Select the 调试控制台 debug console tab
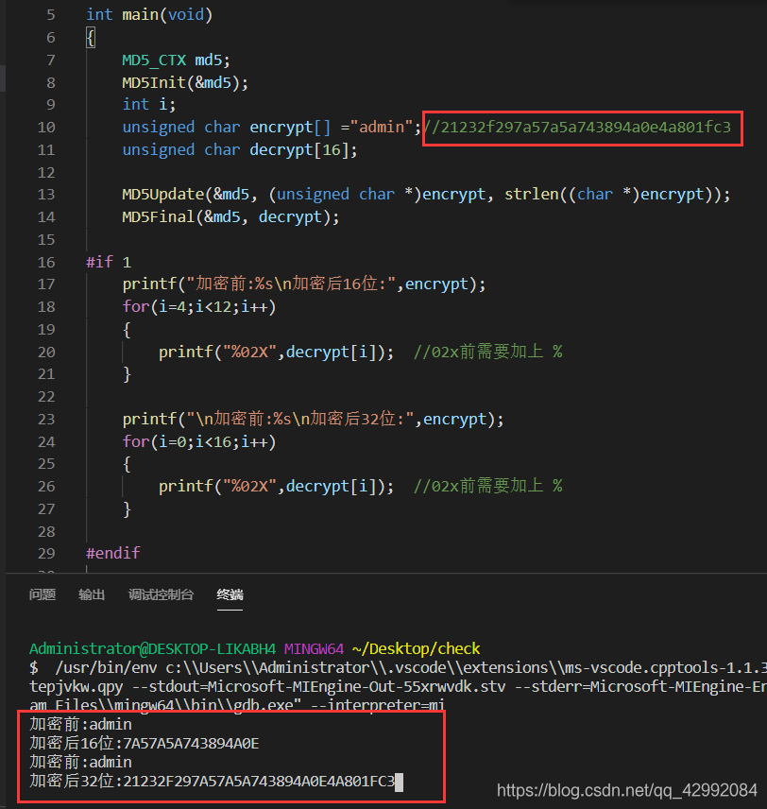This screenshot has height=809, width=767. tap(161, 594)
